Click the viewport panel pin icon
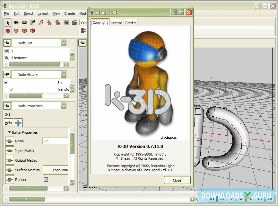This screenshot has width=278, height=206. click(x=82, y=43)
